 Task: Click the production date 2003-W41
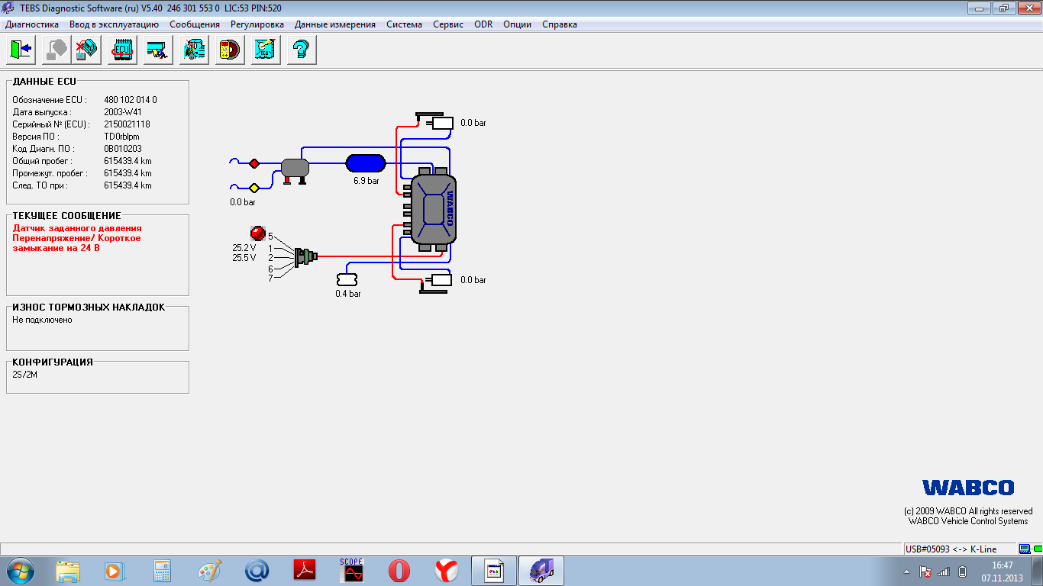(123, 112)
